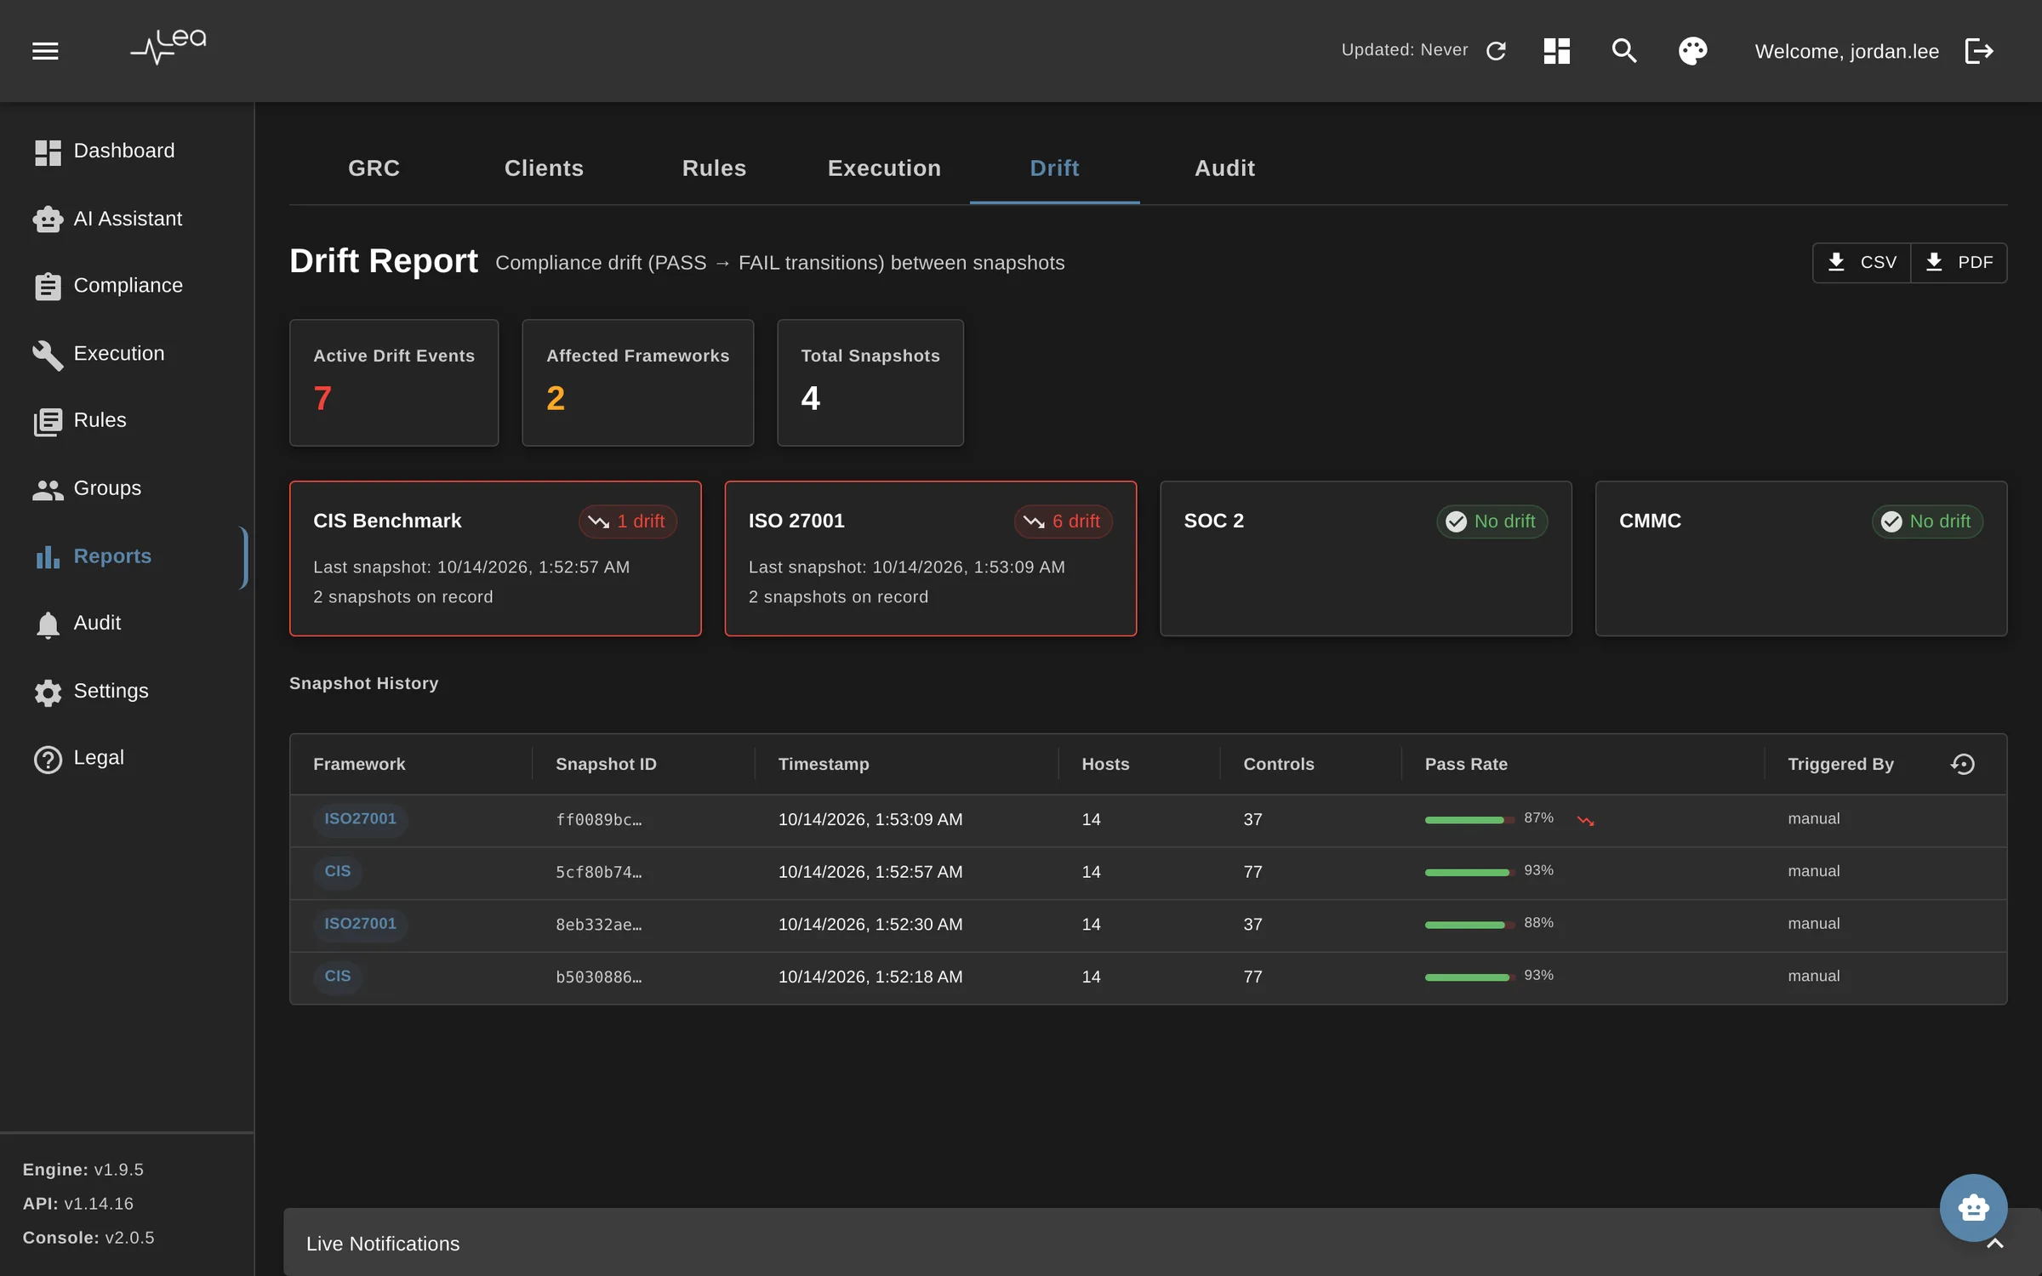Screen dimensions: 2042x1276
Task: Click SOC 2 No drift badge
Action: [1492, 521]
